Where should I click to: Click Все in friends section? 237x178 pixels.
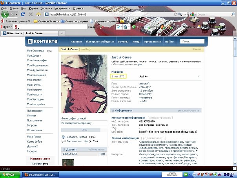pyautogui.click(x=102, y=154)
